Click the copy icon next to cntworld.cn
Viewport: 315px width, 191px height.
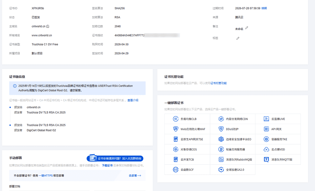click(x=48, y=27)
